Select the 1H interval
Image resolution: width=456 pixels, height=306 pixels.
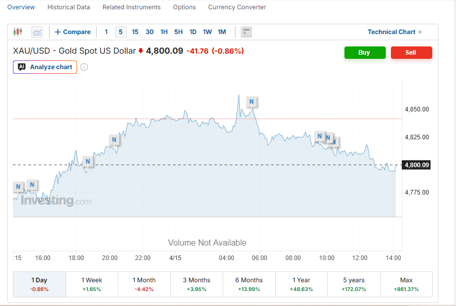[164, 32]
